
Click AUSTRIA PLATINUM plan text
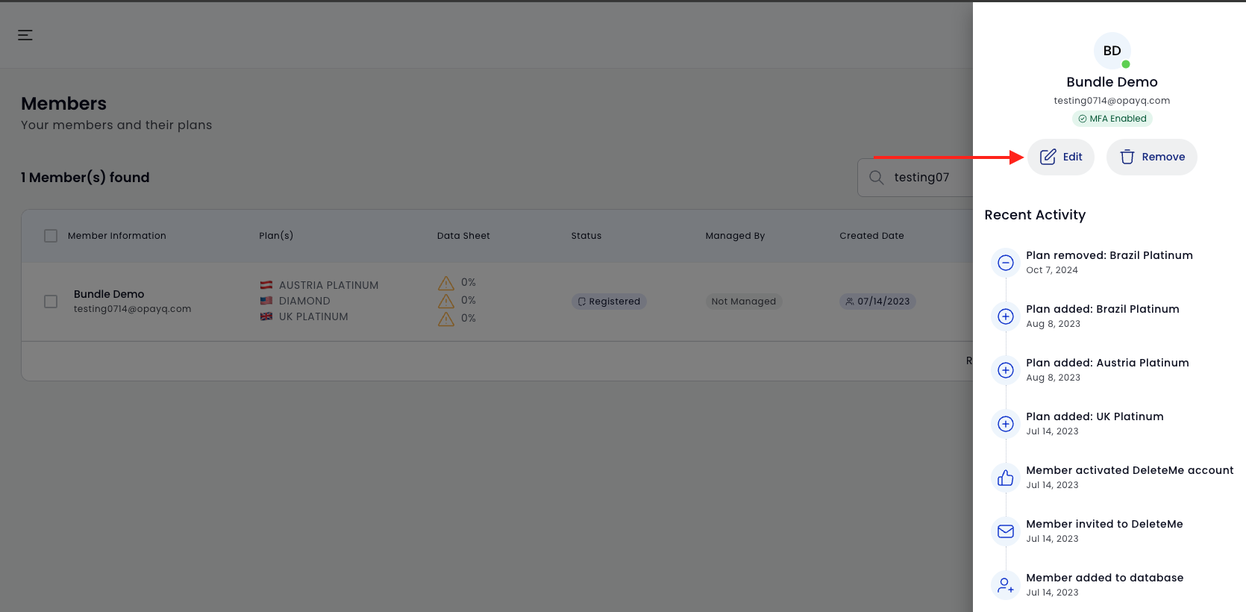(329, 285)
